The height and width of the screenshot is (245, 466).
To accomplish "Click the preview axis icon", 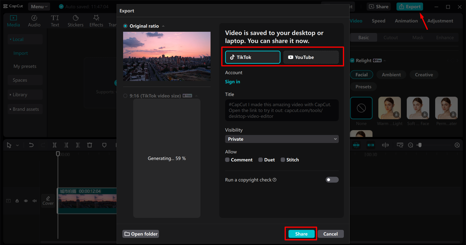I will coord(400,145).
